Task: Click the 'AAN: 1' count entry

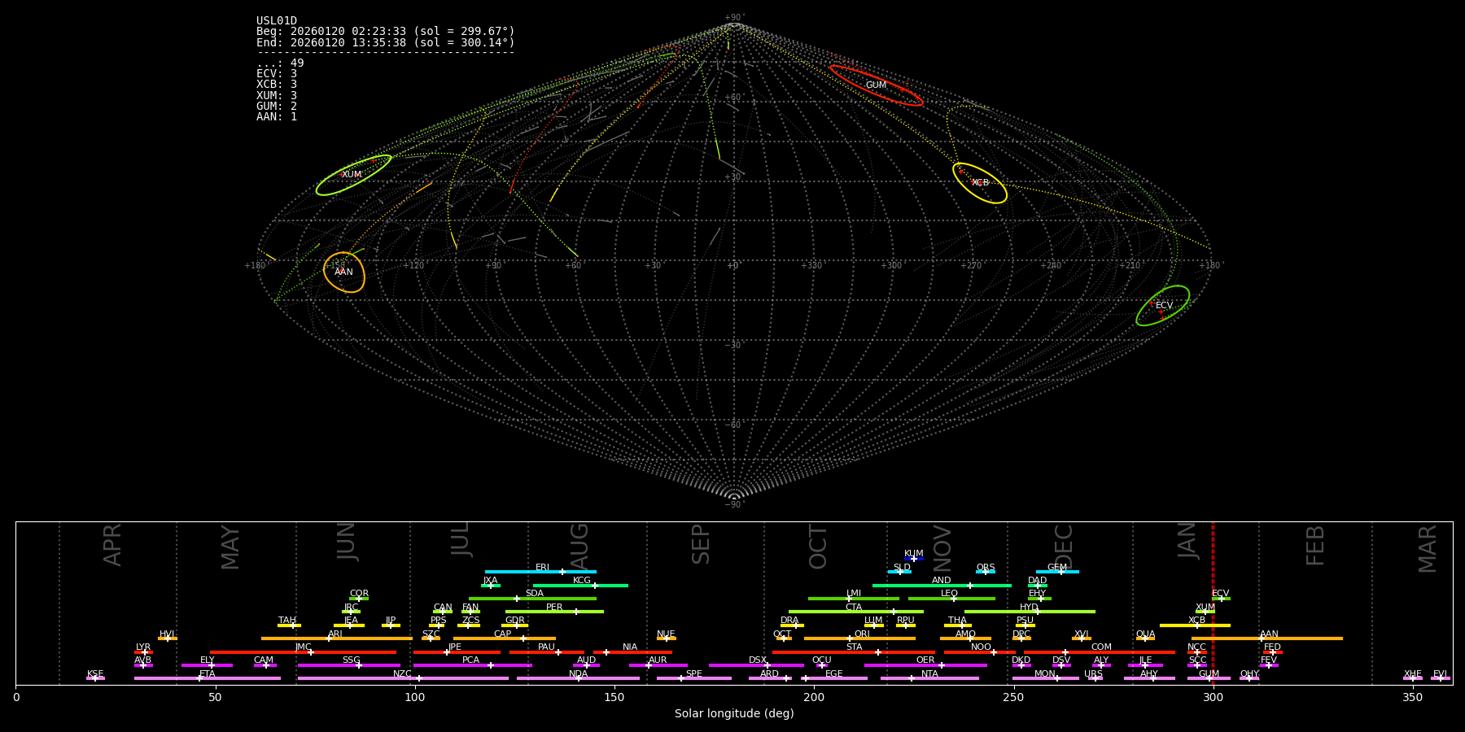Action: click(277, 117)
